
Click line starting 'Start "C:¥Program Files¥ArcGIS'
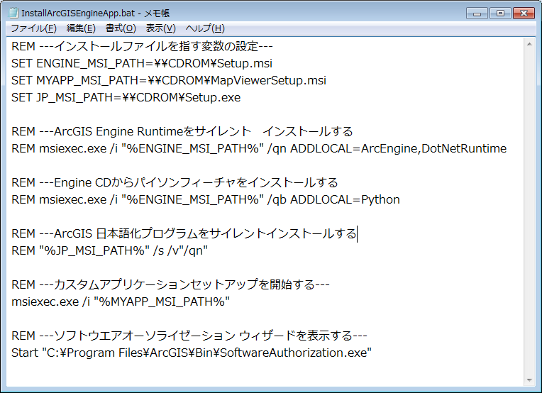coord(192,353)
